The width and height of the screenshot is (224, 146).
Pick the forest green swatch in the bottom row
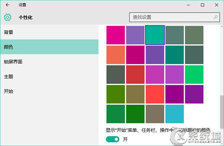(x=135, y=114)
